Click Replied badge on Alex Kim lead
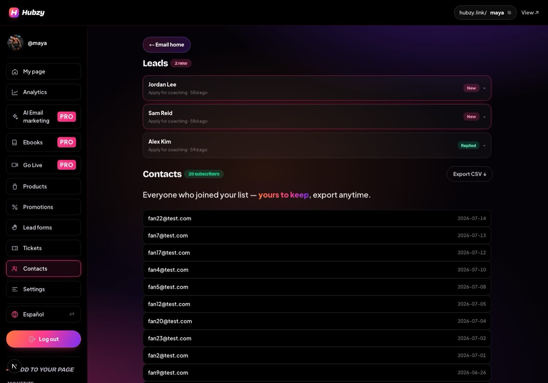 point(469,145)
